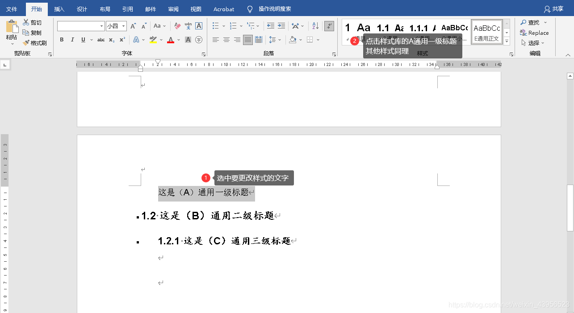Toggle italic formatting

click(72, 40)
